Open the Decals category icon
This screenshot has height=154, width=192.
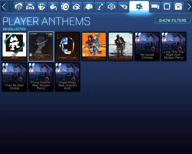[x=42, y=7]
